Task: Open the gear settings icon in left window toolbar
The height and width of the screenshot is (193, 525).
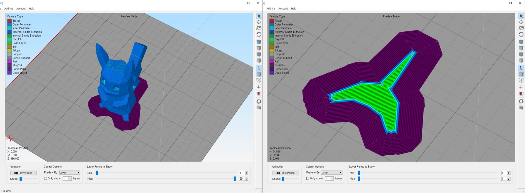Action: tap(259, 101)
